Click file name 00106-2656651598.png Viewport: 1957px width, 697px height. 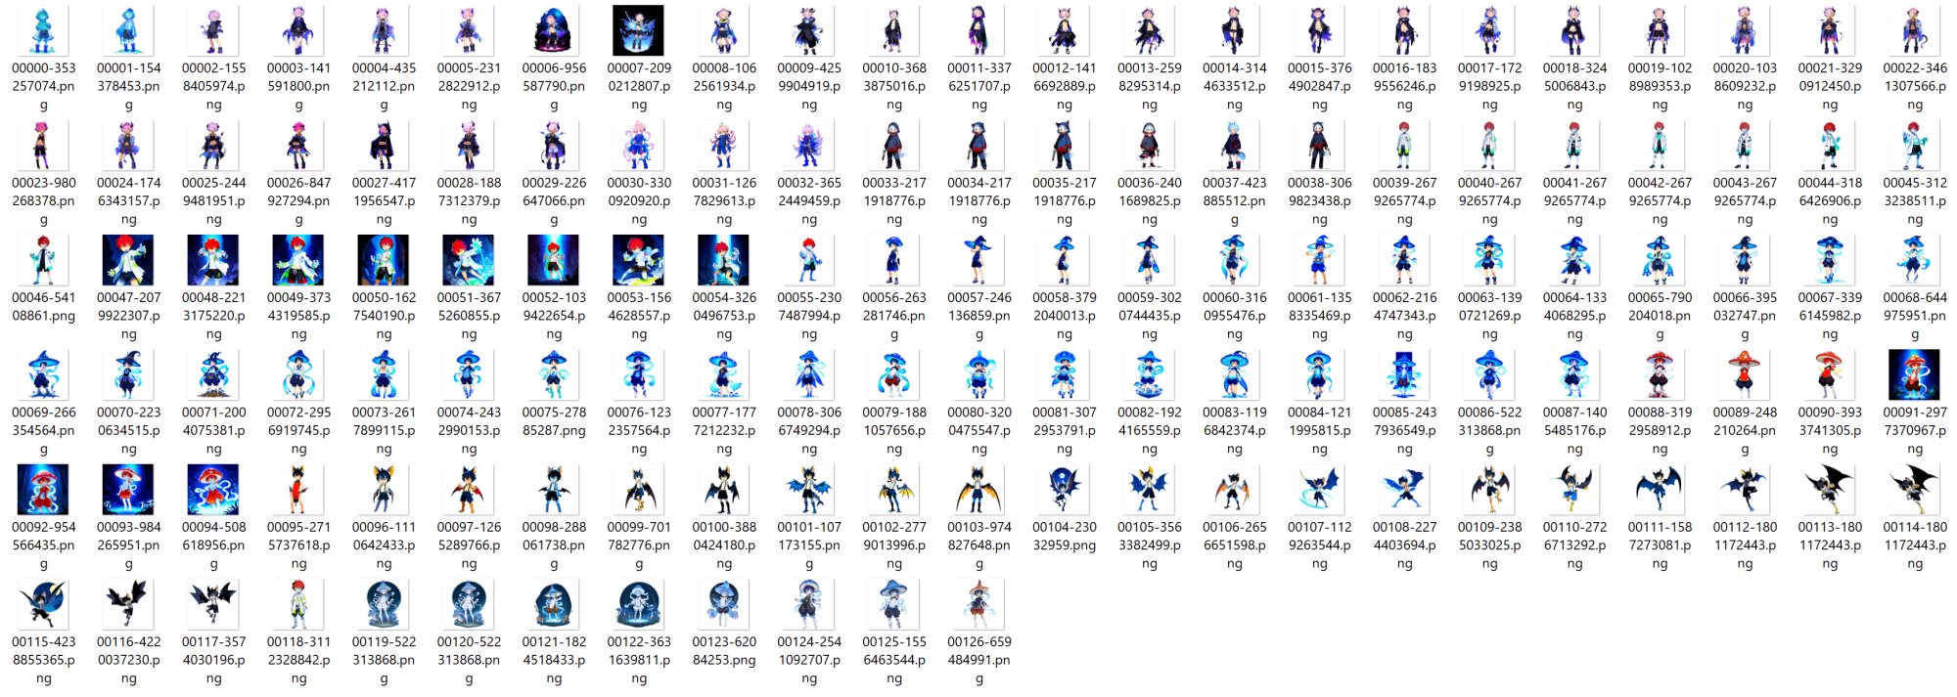(1235, 545)
